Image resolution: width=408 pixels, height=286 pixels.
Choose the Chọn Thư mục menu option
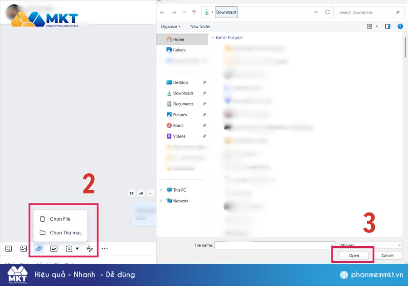tap(65, 233)
